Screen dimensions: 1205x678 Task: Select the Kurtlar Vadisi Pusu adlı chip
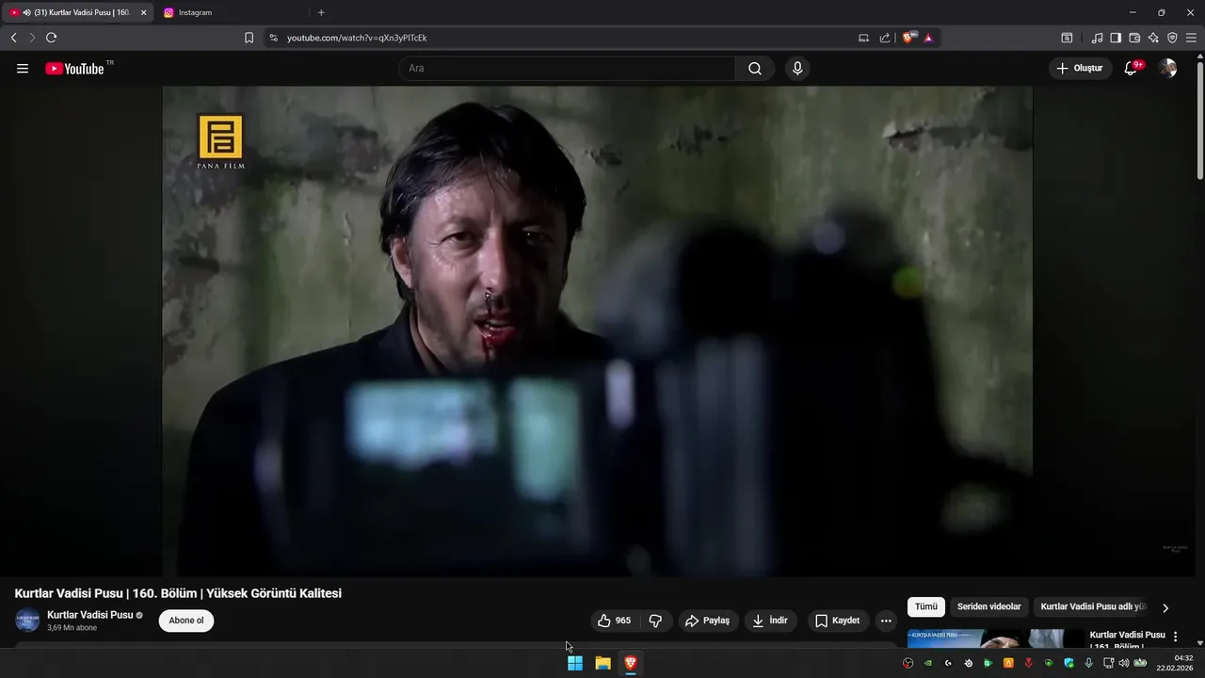coord(1092,606)
